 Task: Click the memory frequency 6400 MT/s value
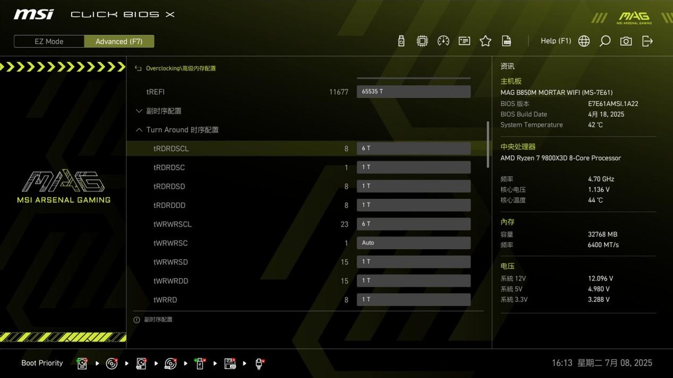tap(604, 245)
